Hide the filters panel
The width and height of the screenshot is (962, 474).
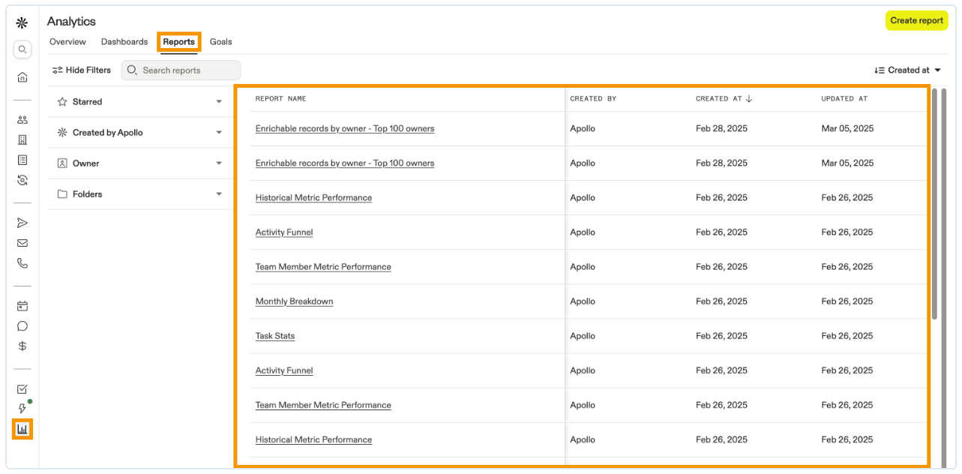pos(81,70)
